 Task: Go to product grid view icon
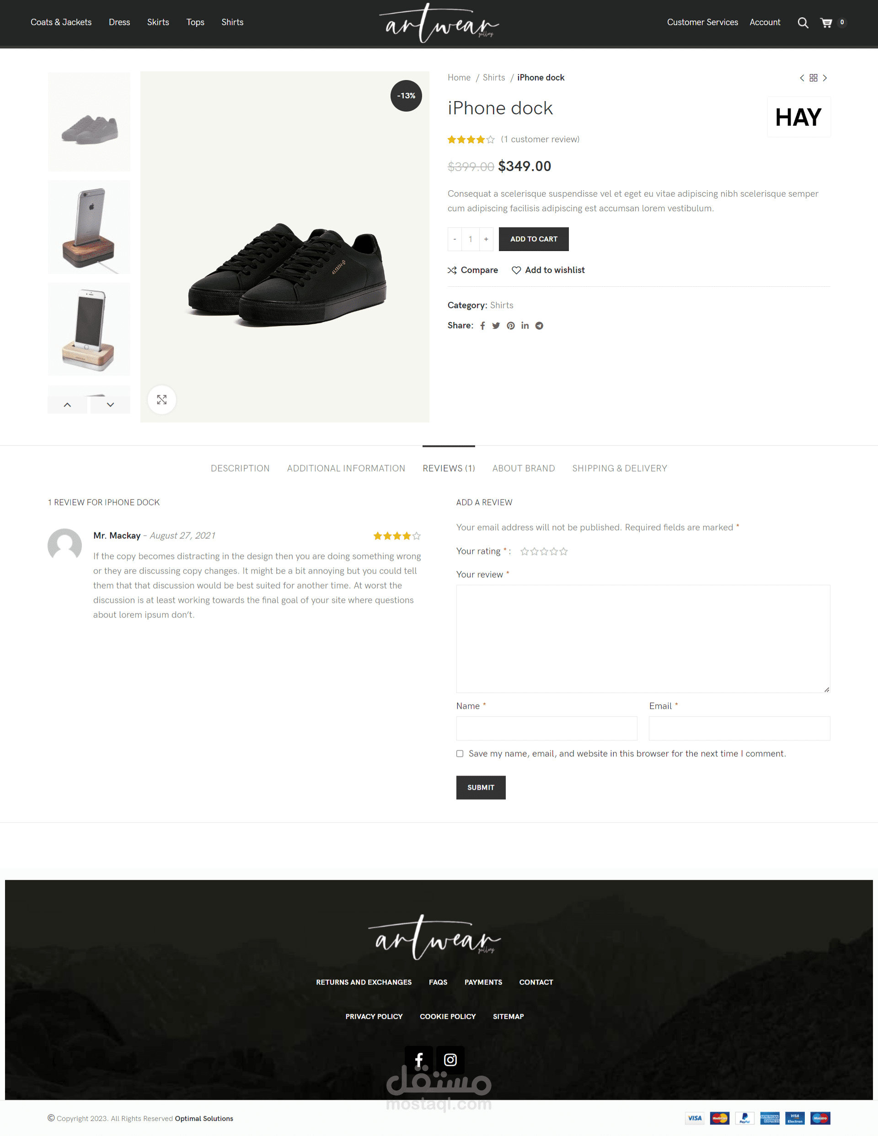tap(814, 77)
